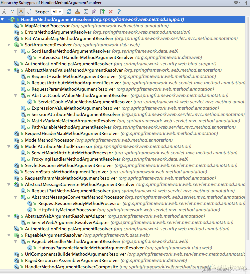Select ServletCookieValueMethodArgumentResolver row
Image resolution: width=250 pixels, height=274 pixels.
pos(123,102)
